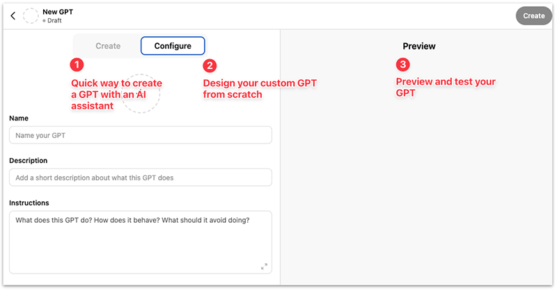The image size is (557, 291).
Task: Click the back arrow icon
Action: point(13,16)
